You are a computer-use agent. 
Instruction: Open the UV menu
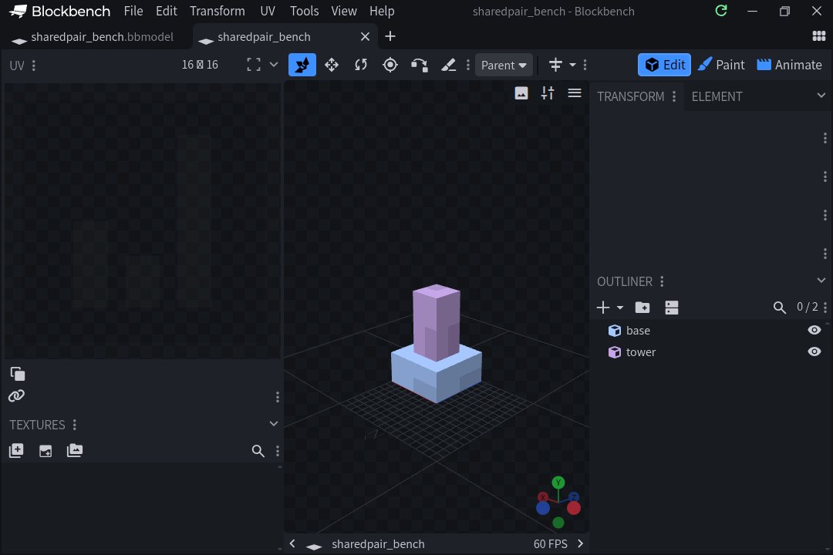tap(267, 11)
